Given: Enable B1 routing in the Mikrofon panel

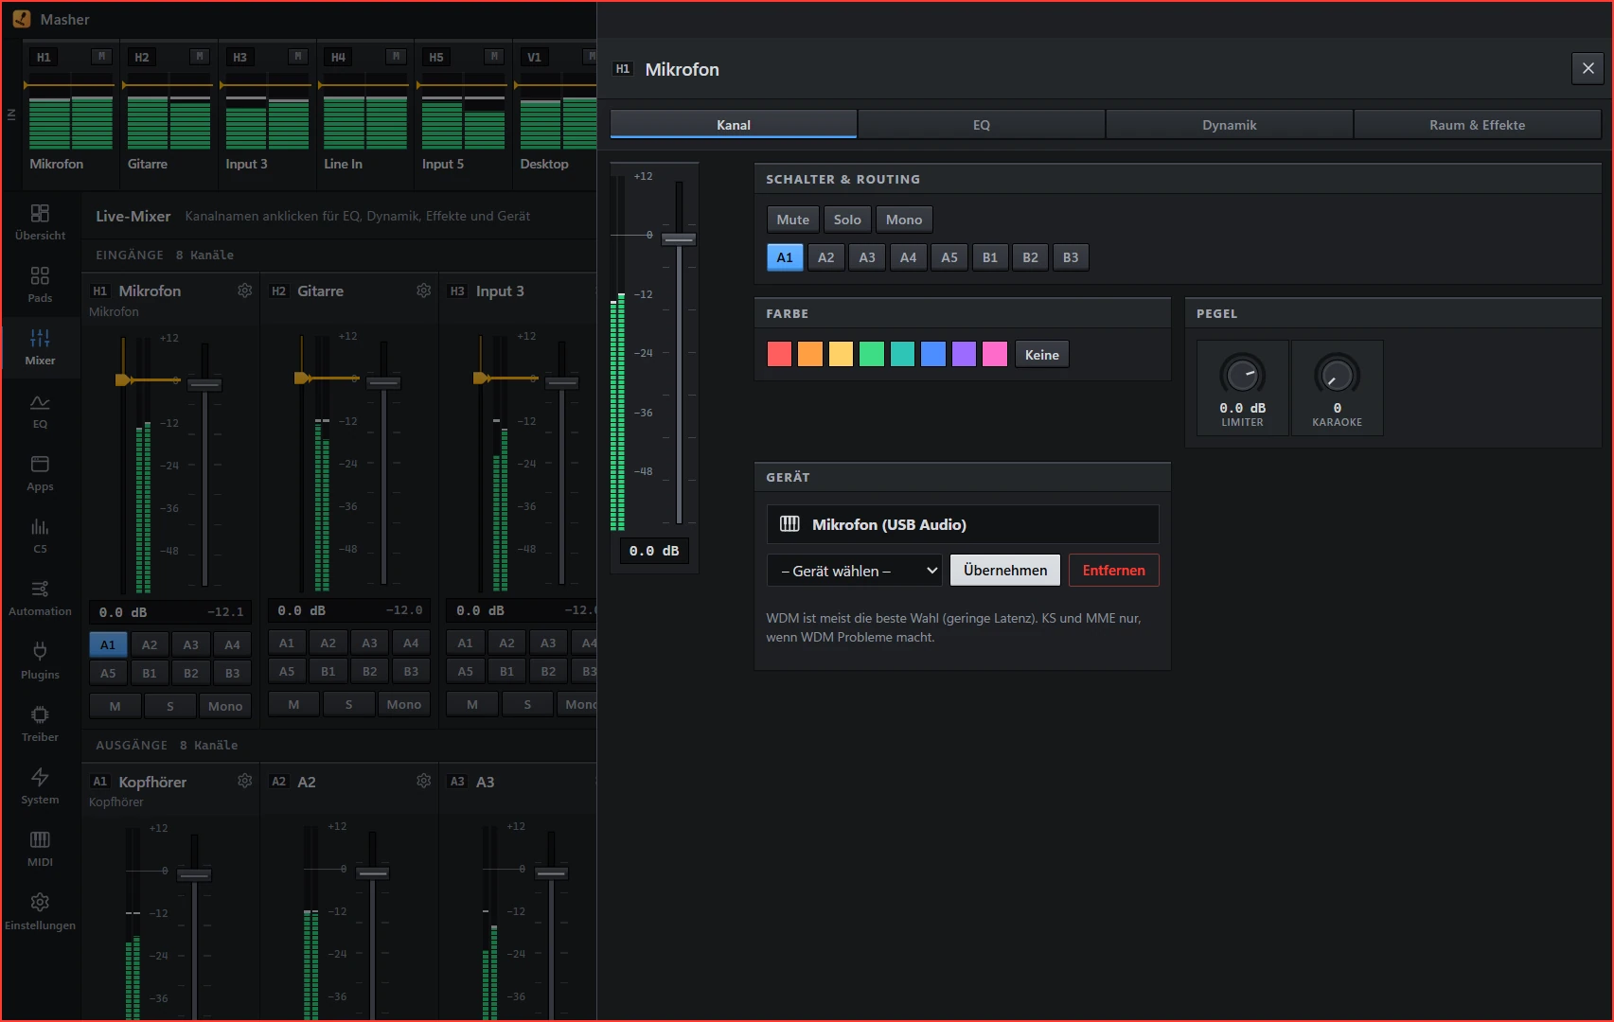Looking at the screenshot, I should coord(990,257).
